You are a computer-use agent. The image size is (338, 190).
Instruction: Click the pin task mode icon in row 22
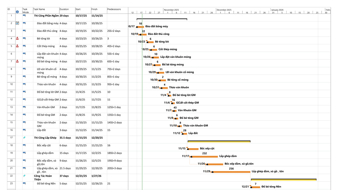click(24, 176)
